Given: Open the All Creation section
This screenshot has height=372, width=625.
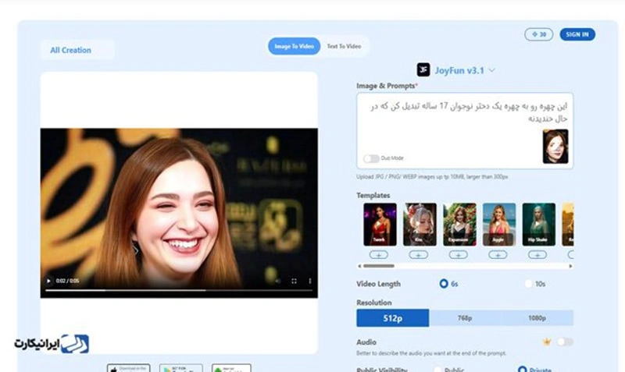Looking at the screenshot, I should click(77, 50).
